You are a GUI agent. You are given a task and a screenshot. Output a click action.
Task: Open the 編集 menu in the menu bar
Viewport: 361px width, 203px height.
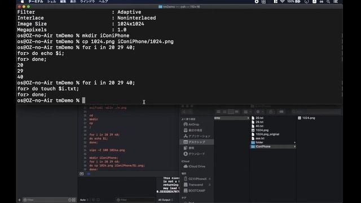[63, 2]
